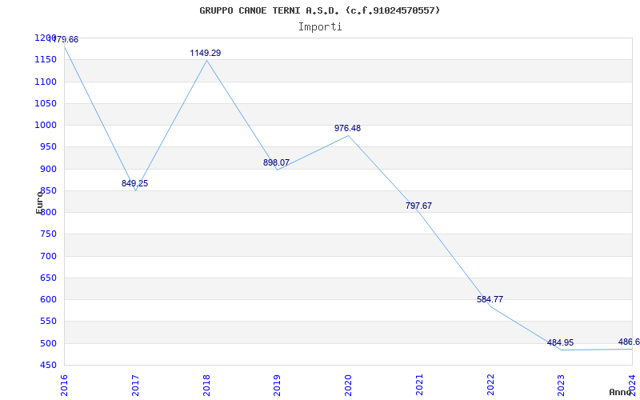The height and width of the screenshot is (400, 640).
Task: Click the y-axis tick label 1050
Action: (x=46, y=103)
